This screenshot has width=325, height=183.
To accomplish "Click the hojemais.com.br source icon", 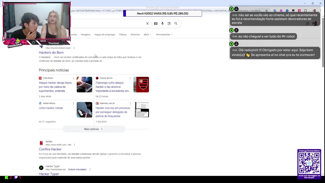I will click(x=97, y=103).
